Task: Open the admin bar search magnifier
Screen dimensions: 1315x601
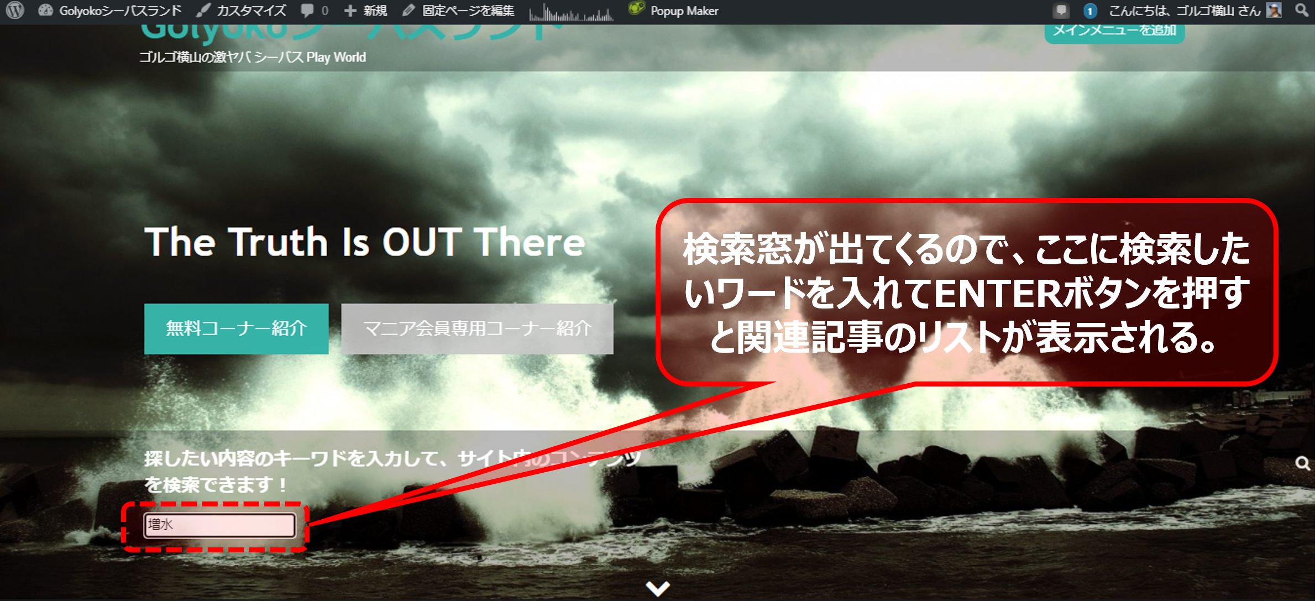Action: click(1301, 11)
